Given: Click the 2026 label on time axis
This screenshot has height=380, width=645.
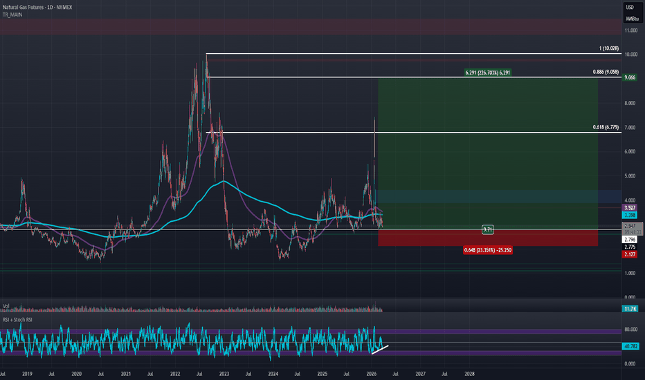Looking at the screenshot, I should click(372, 373).
